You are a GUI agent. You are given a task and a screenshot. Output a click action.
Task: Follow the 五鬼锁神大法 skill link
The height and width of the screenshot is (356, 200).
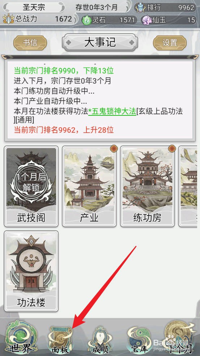112,111
